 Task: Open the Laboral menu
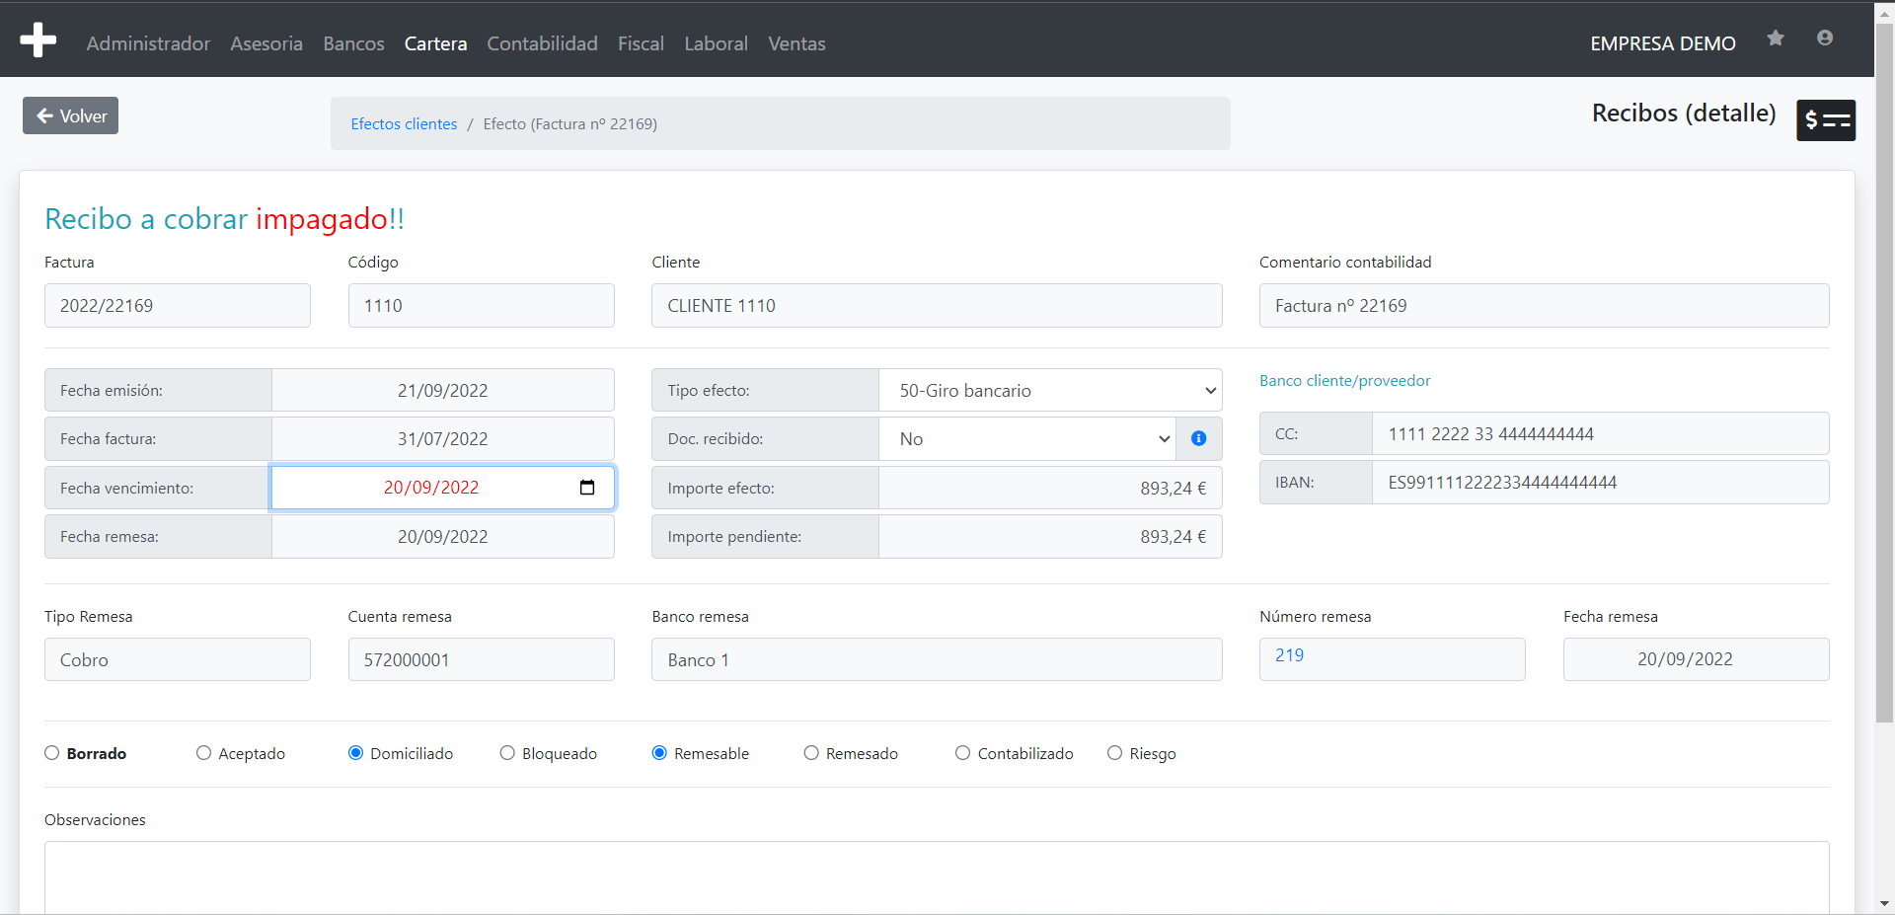coord(716,43)
